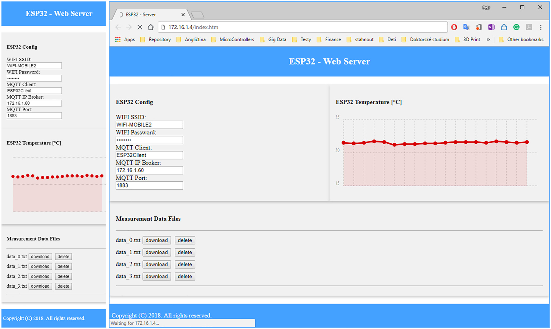Viewport: 551px width, 329px height.
Task: Open the Other bookmarks folder
Action: (521, 39)
